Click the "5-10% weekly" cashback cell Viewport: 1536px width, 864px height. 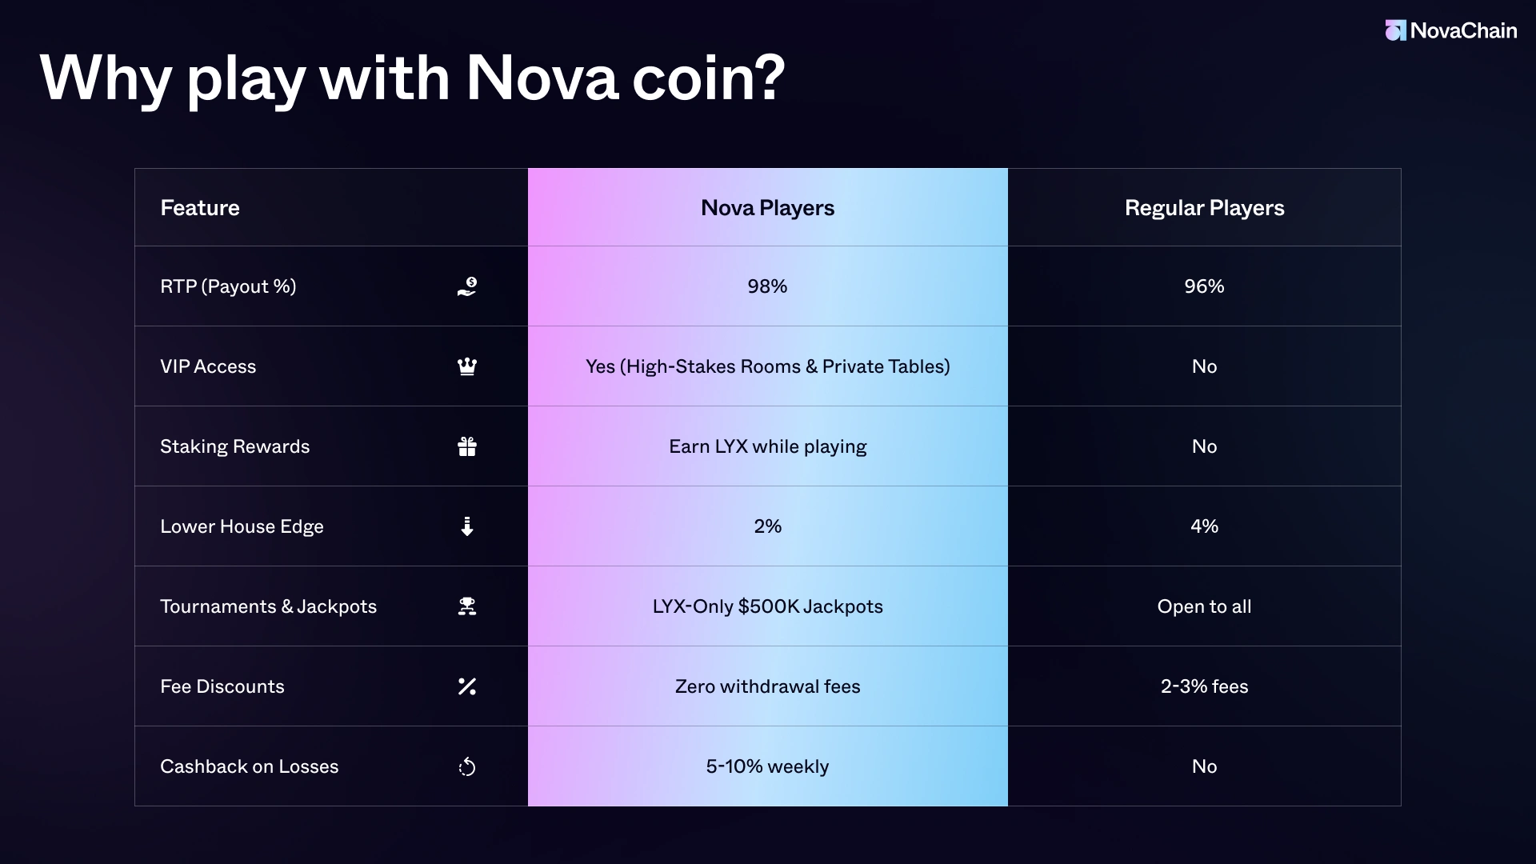tap(767, 766)
